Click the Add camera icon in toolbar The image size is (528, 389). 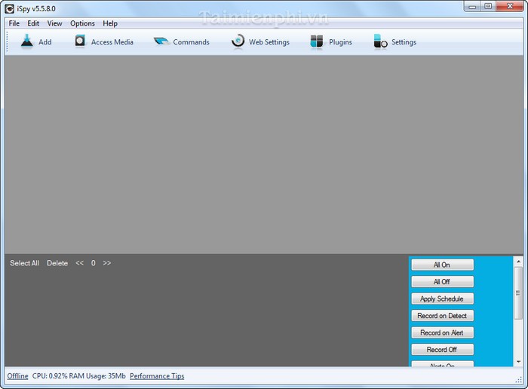(x=27, y=41)
